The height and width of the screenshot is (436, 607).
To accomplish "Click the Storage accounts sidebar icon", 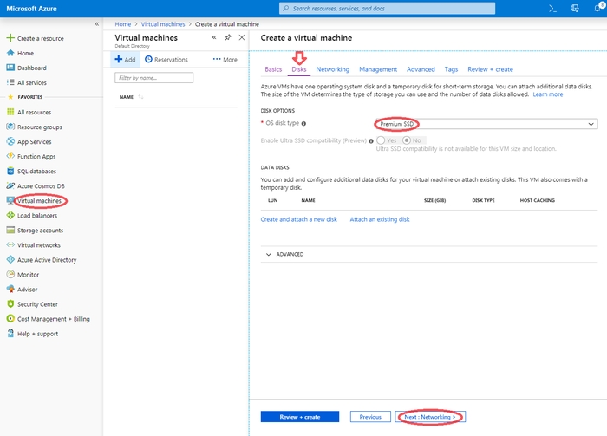I will (10, 231).
